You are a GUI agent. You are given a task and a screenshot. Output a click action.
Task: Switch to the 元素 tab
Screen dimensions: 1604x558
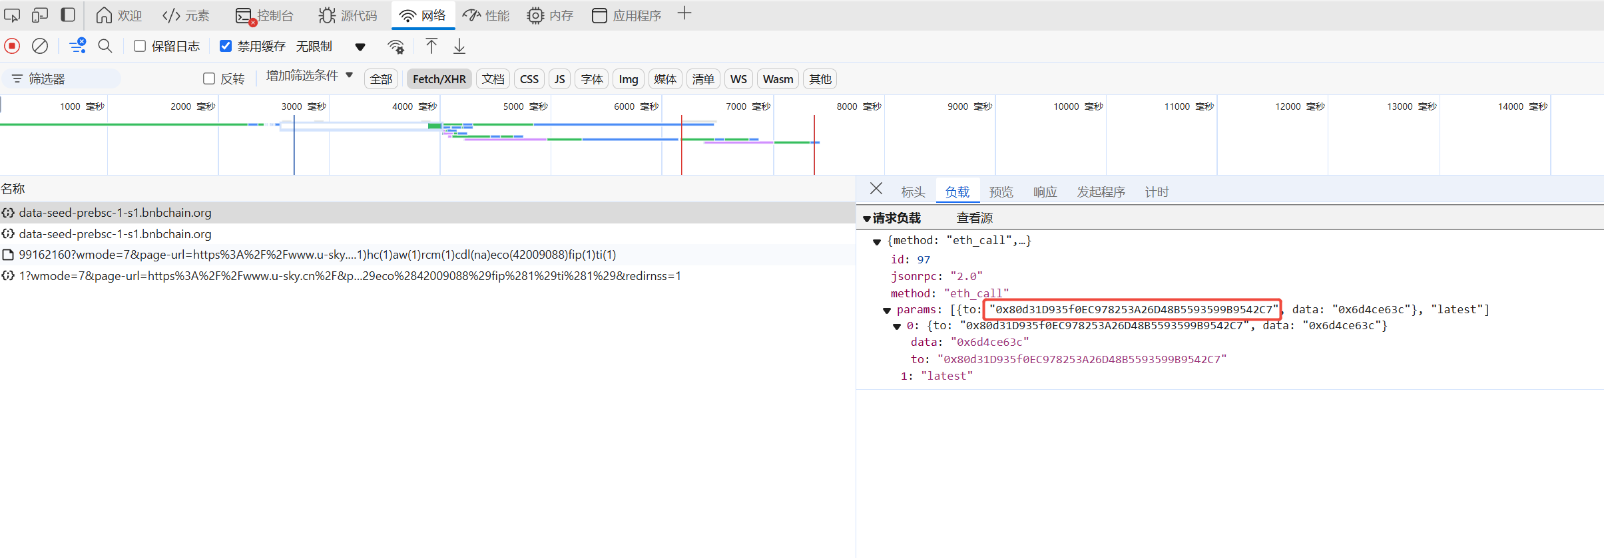186,15
